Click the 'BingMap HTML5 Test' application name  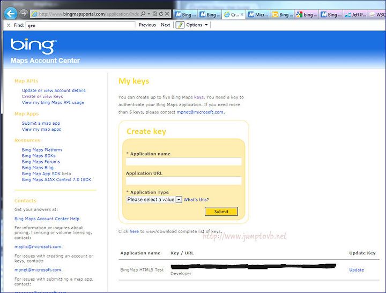point(142,270)
